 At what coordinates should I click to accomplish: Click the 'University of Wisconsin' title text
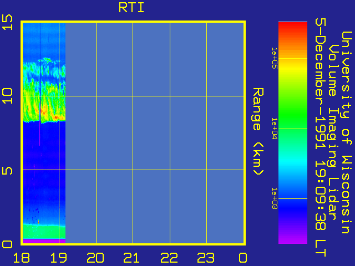click(347, 132)
